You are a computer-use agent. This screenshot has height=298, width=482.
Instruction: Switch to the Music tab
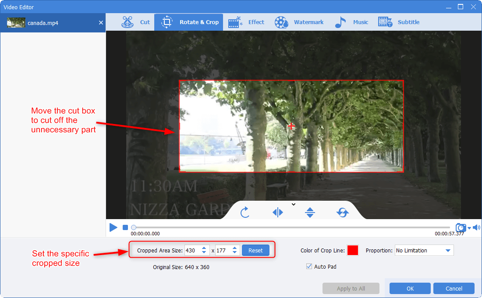coord(351,22)
